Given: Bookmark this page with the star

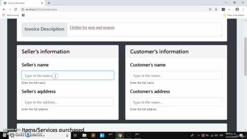Looking at the screenshot, I should coord(216,9).
